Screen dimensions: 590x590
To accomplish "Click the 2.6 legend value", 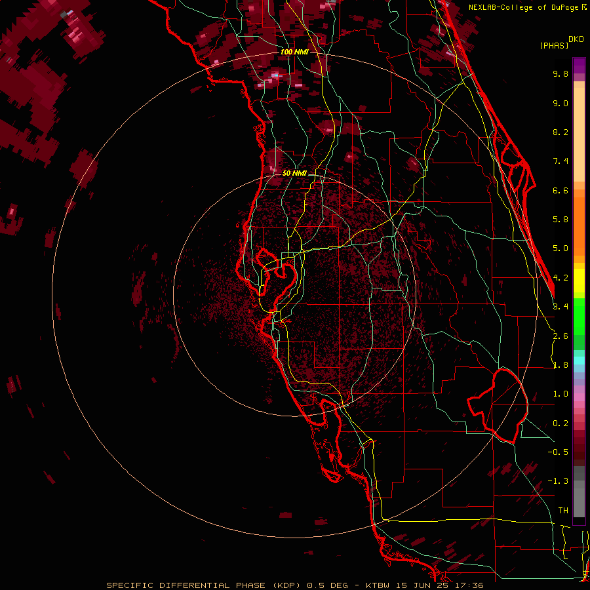I will point(560,336).
